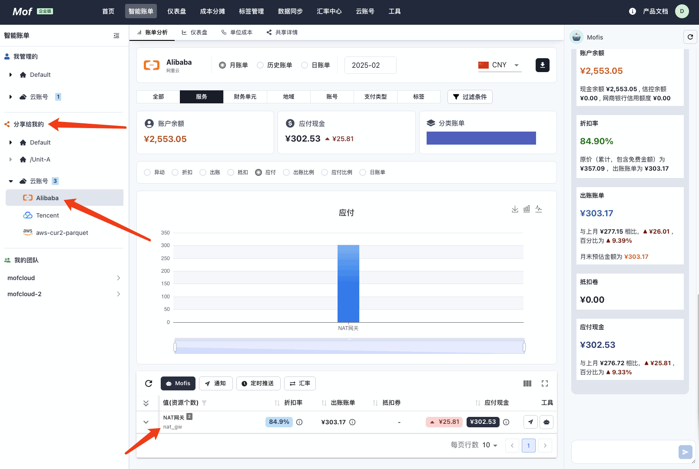Select the 日账单 radio button near date

click(305, 65)
